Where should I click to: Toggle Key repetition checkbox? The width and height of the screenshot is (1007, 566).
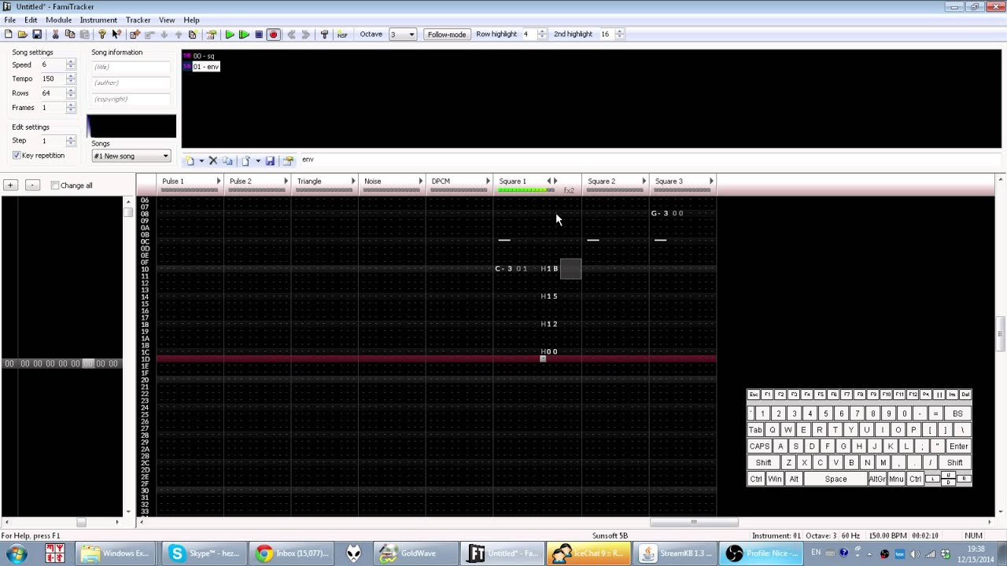(x=17, y=156)
